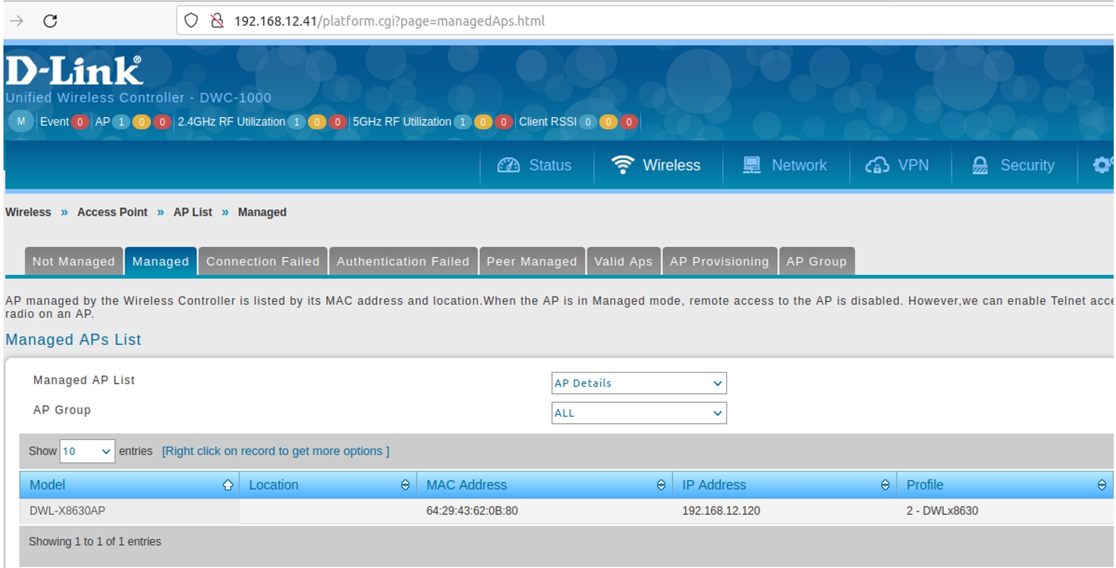
Task: Click the shield icon in address bar
Action: [x=191, y=21]
